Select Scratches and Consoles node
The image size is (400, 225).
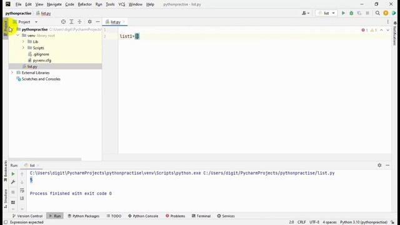coord(41,79)
